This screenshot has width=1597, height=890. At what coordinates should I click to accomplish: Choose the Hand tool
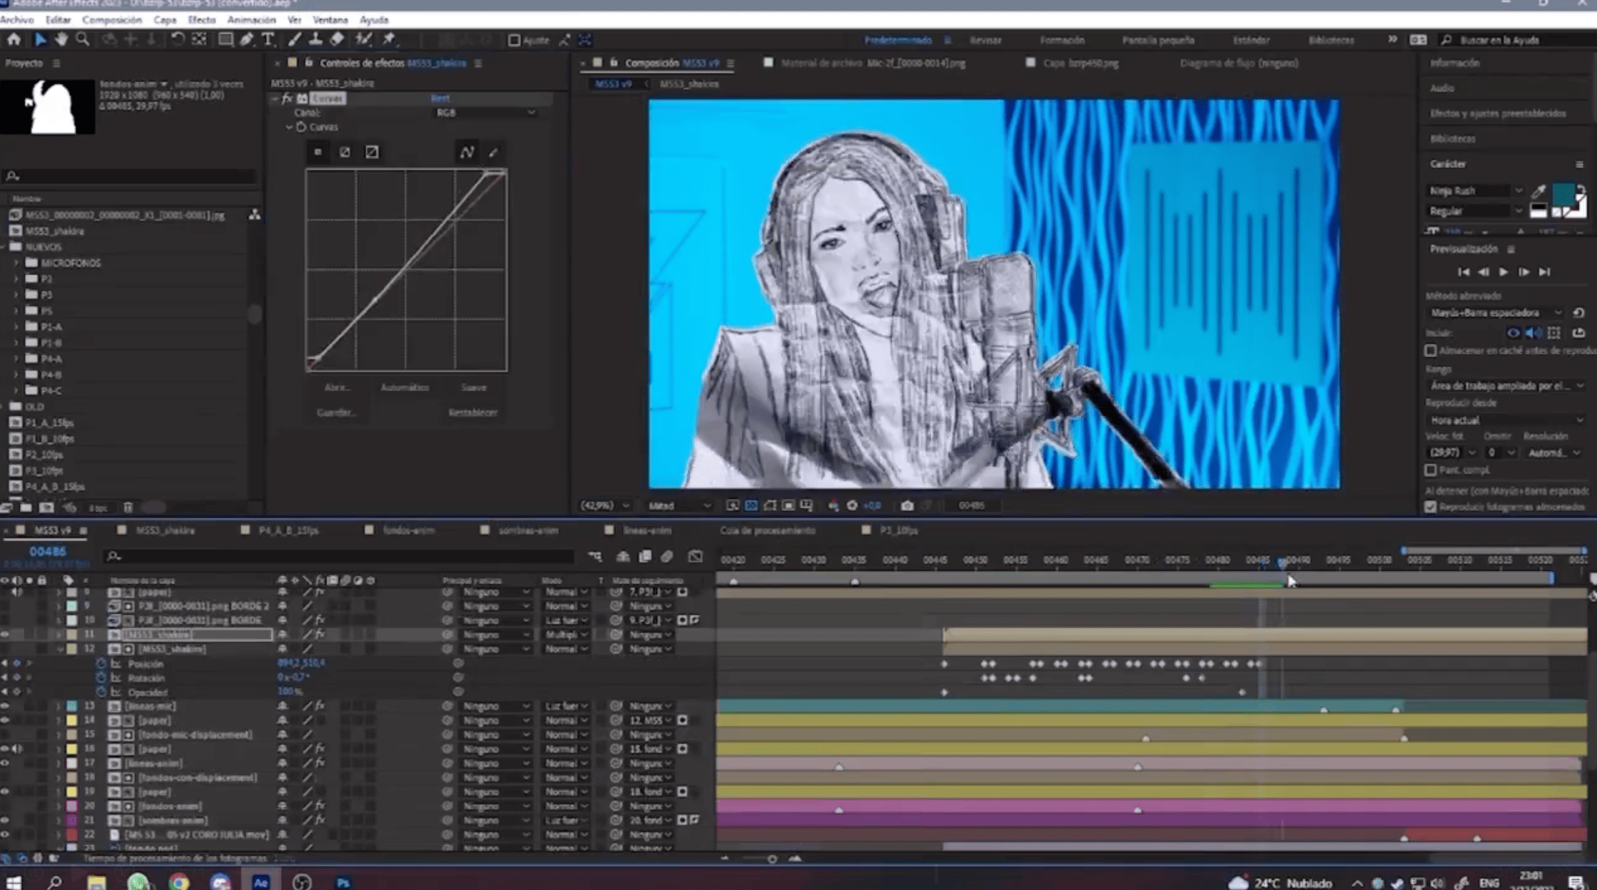click(x=61, y=40)
